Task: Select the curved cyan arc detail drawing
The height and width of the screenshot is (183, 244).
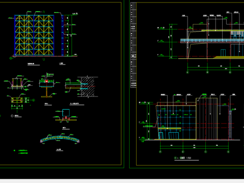Action: click(60, 139)
